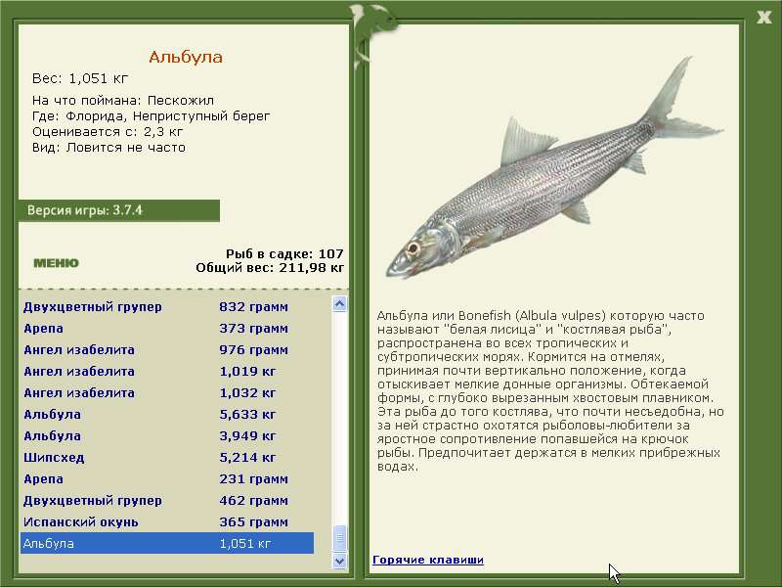Click the scroll up arrow in fish list
Viewport: 782px width, 587px height.
pos(340,305)
